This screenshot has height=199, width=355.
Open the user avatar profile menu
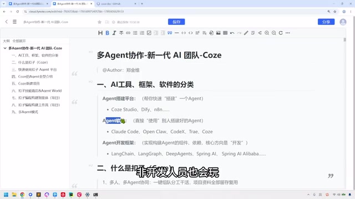coord(343,22)
